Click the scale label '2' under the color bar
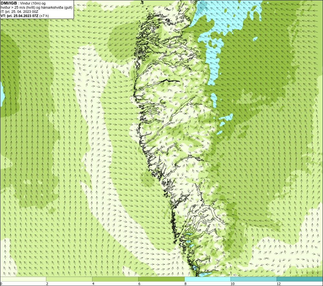Viewport: 323px width, 286px height. click(x=47, y=284)
